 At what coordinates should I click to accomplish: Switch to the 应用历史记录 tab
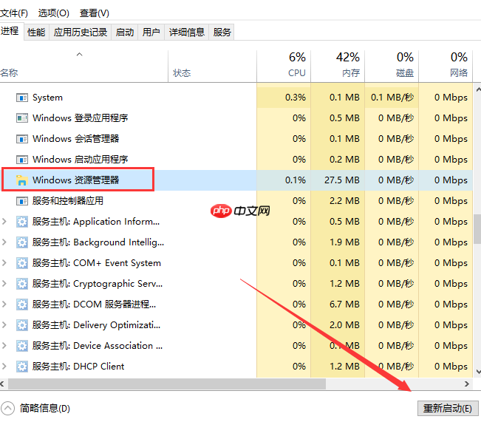click(x=81, y=33)
